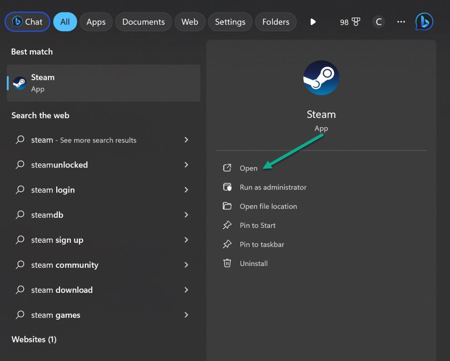Screen dimensions: 450x361
Task: Open Bing Chat via the Bing icon
Action: [423, 22]
